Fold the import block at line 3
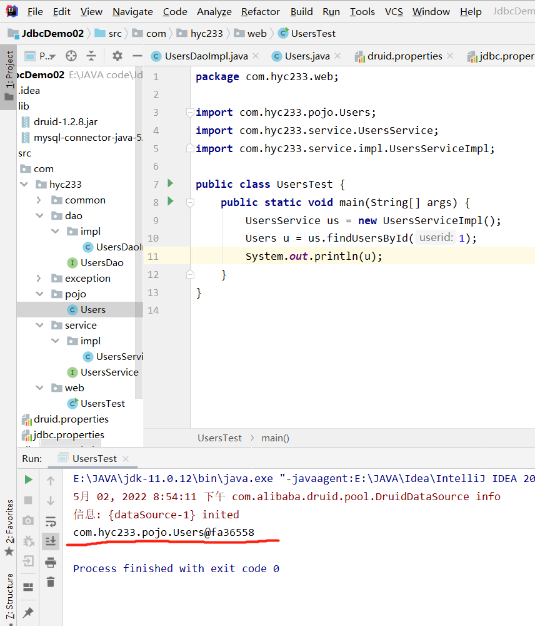This screenshot has height=626, width=535. point(190,113)
